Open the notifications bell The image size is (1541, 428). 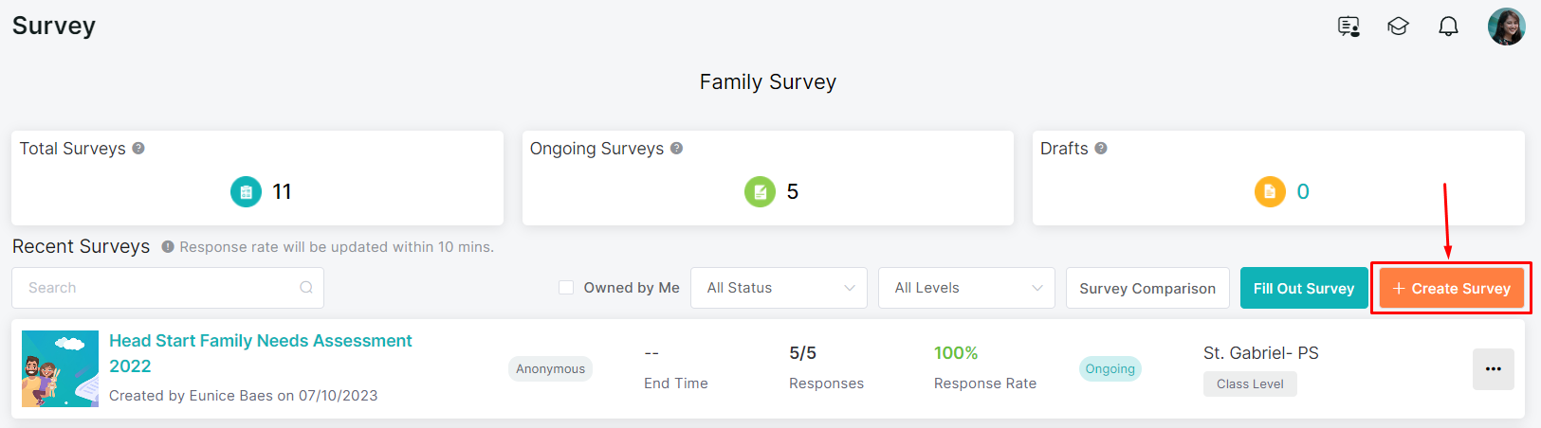(1448, 27)
